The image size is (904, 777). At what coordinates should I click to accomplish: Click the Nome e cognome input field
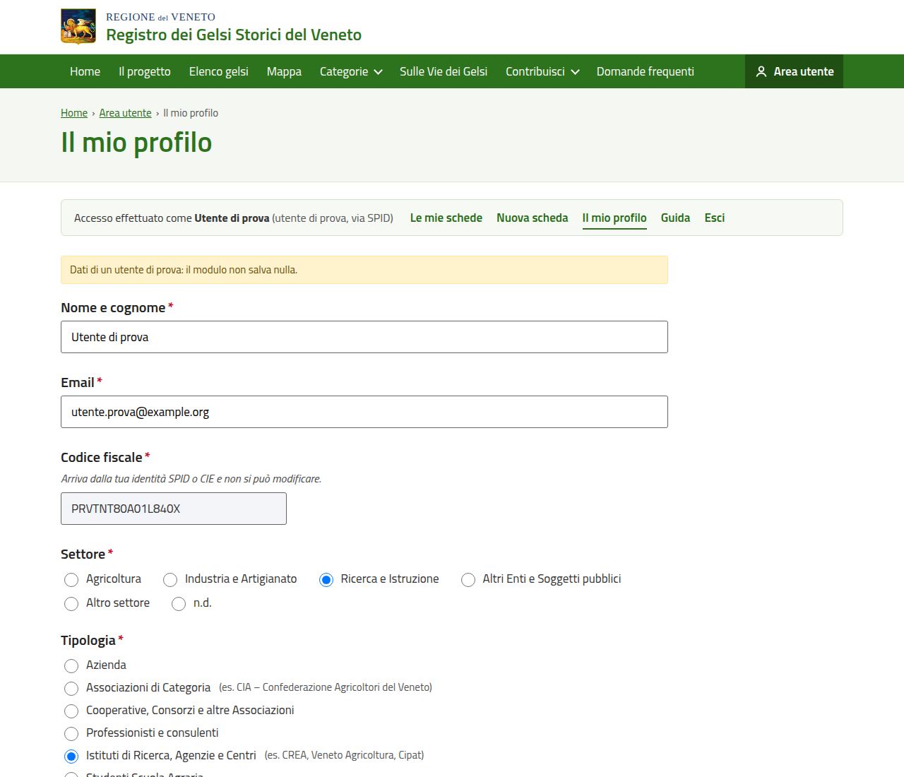[x=364, y=337]
